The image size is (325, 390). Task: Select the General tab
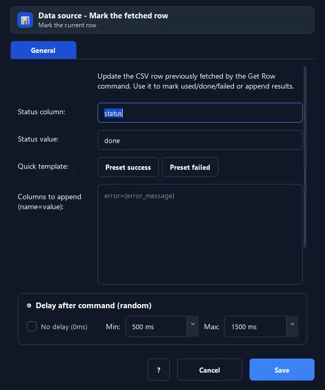click(44, 50)
